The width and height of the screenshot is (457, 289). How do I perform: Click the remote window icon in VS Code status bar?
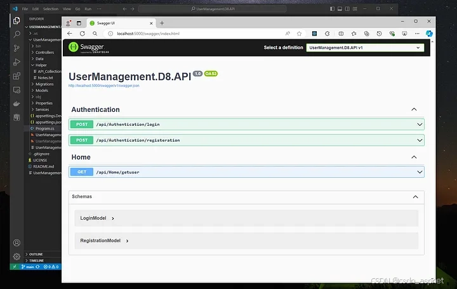15,267
